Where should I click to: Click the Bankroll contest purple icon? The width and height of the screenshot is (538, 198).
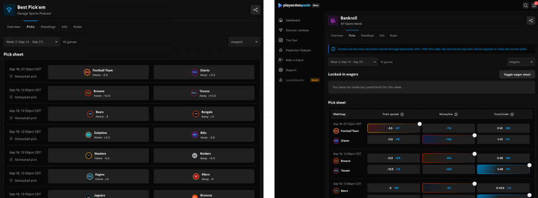(x=333, y=21)
